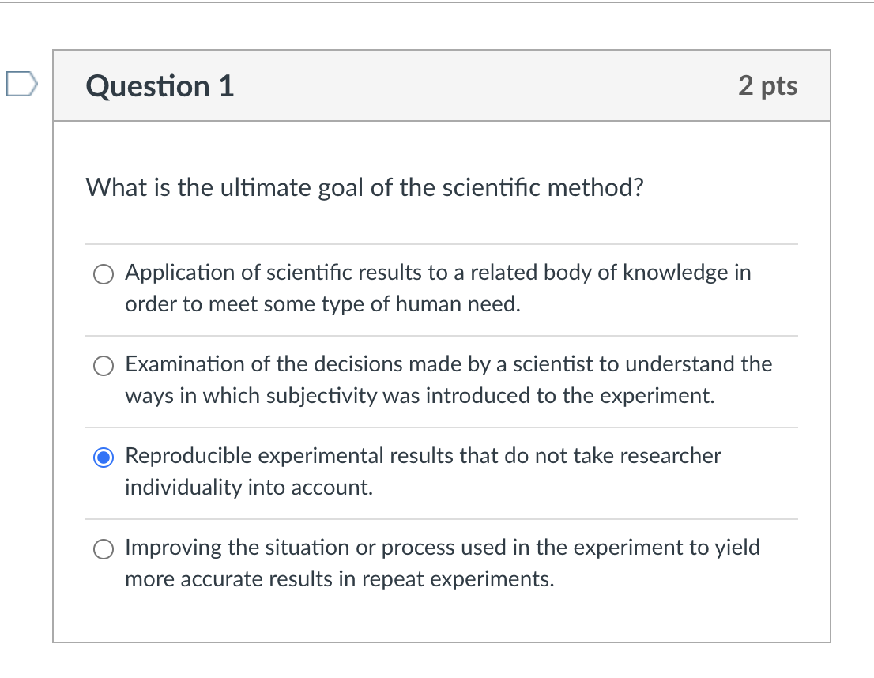Choose the 'Examination of the decisions' radio button
Screen dimensions: 874x678
pyautogui.click(x=104, y=365)
